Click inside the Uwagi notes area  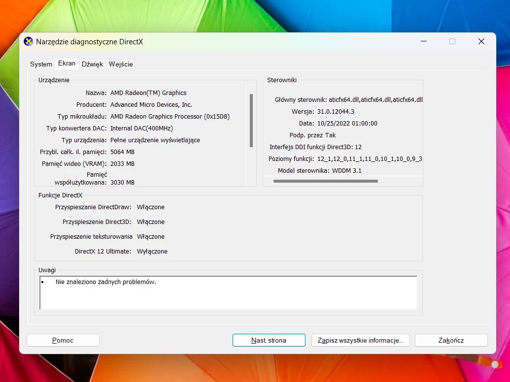(227, 293)
